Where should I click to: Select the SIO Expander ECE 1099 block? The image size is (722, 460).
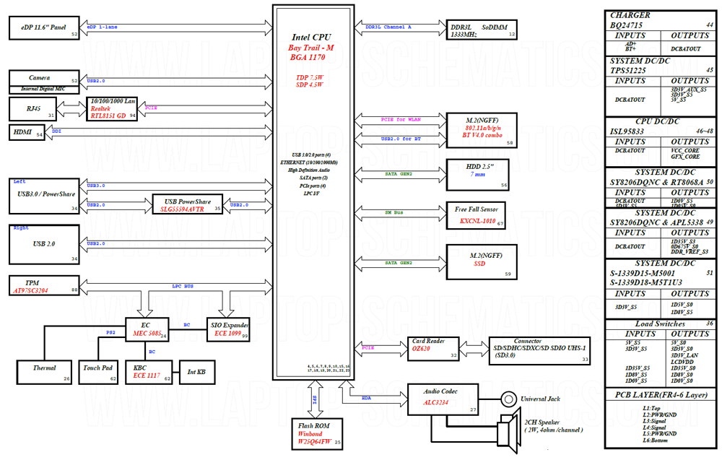(228, 329)
